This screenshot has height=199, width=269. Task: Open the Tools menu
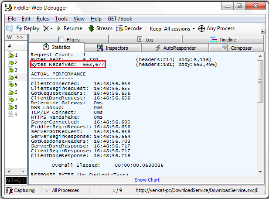[x=61, y=19]
